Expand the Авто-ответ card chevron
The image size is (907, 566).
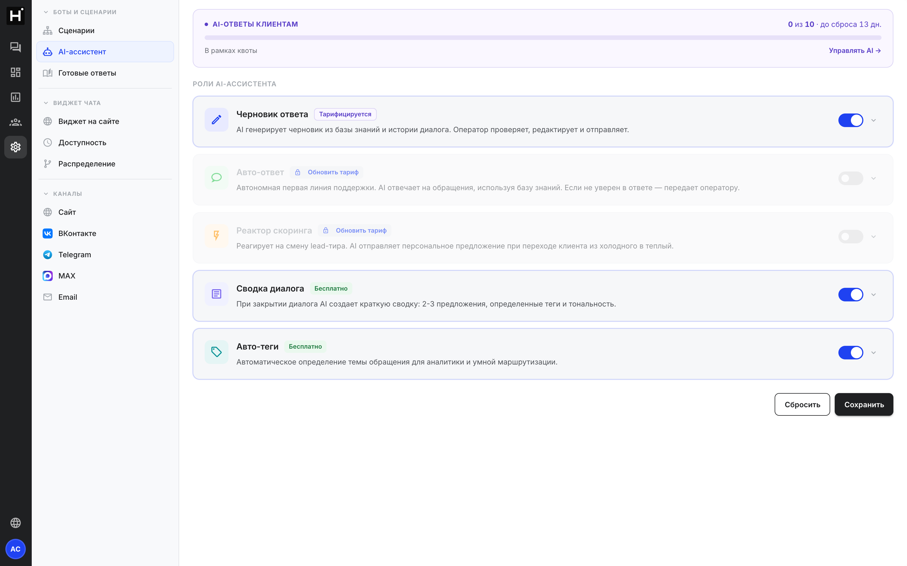tap(873, 179)
